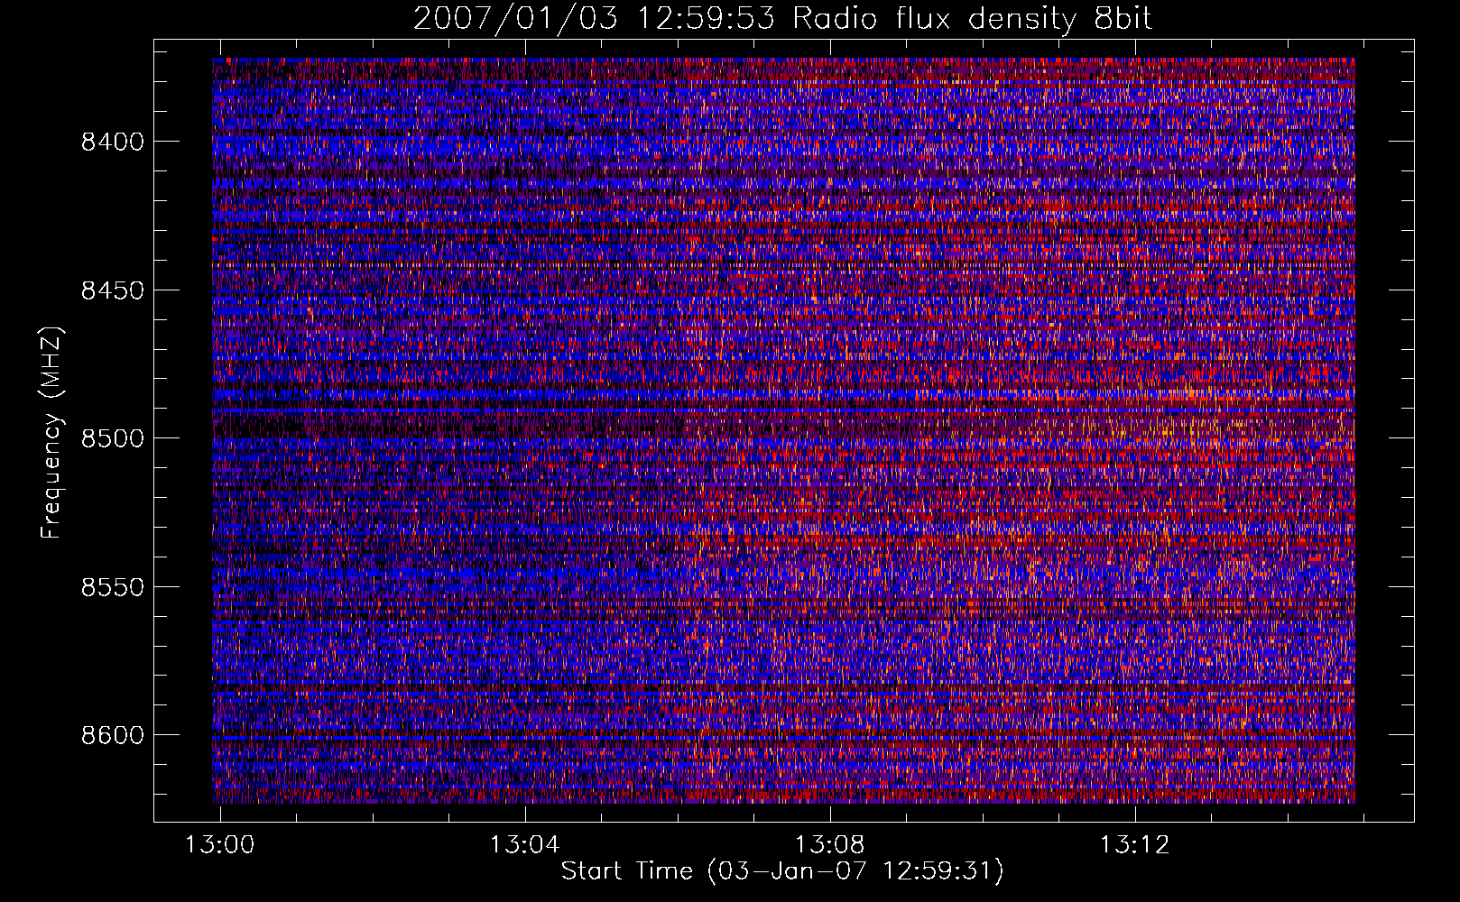The image size is (1460, 902).
Task: Click the 8500 frequency tick label
Action: coord(113,438)
